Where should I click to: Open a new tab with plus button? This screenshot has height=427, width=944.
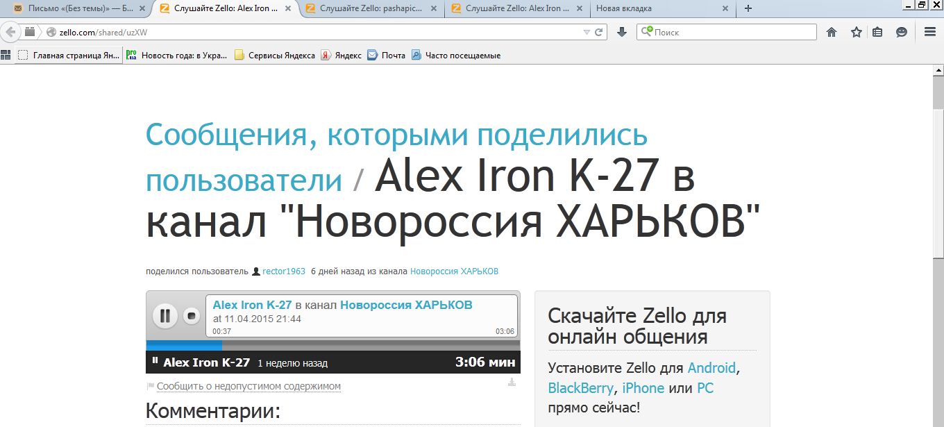[x=748, y=8]
